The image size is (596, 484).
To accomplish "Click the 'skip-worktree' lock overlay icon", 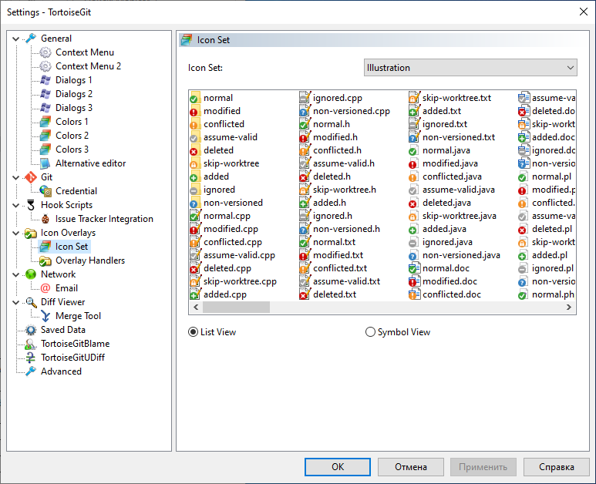I will click(x=195, y=163).
